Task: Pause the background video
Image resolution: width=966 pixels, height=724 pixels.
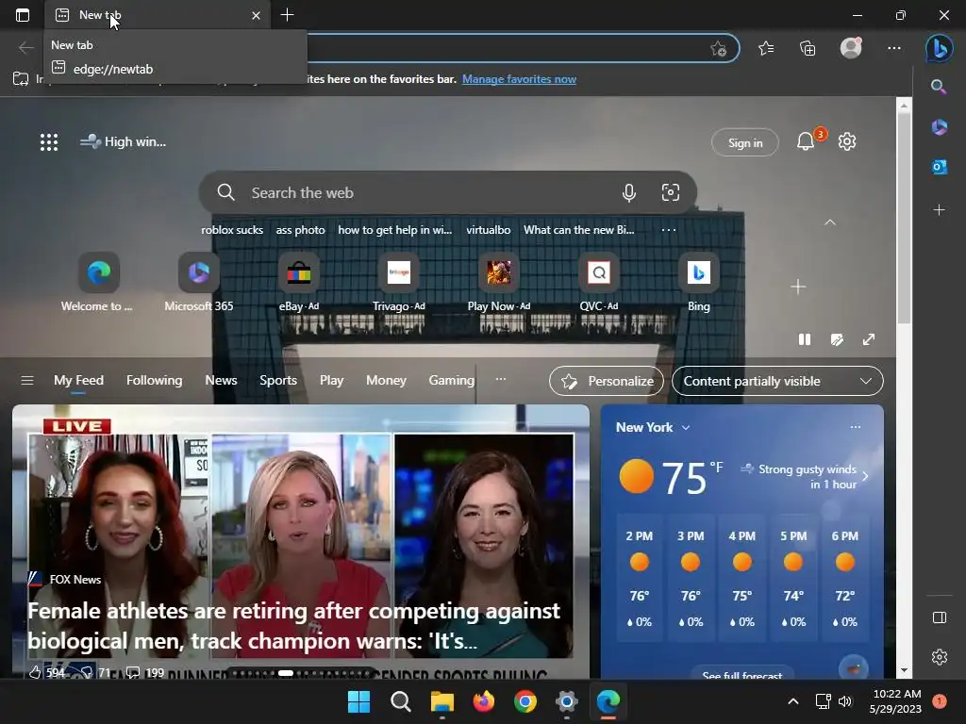Action: pos(805,339)
